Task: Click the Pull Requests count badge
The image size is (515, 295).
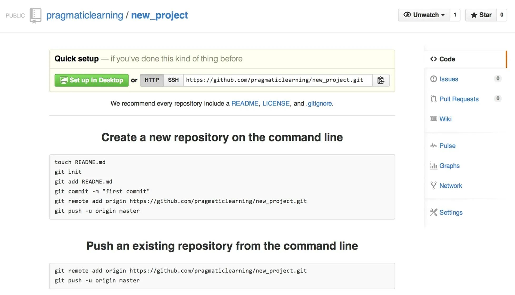Action: 498,98
